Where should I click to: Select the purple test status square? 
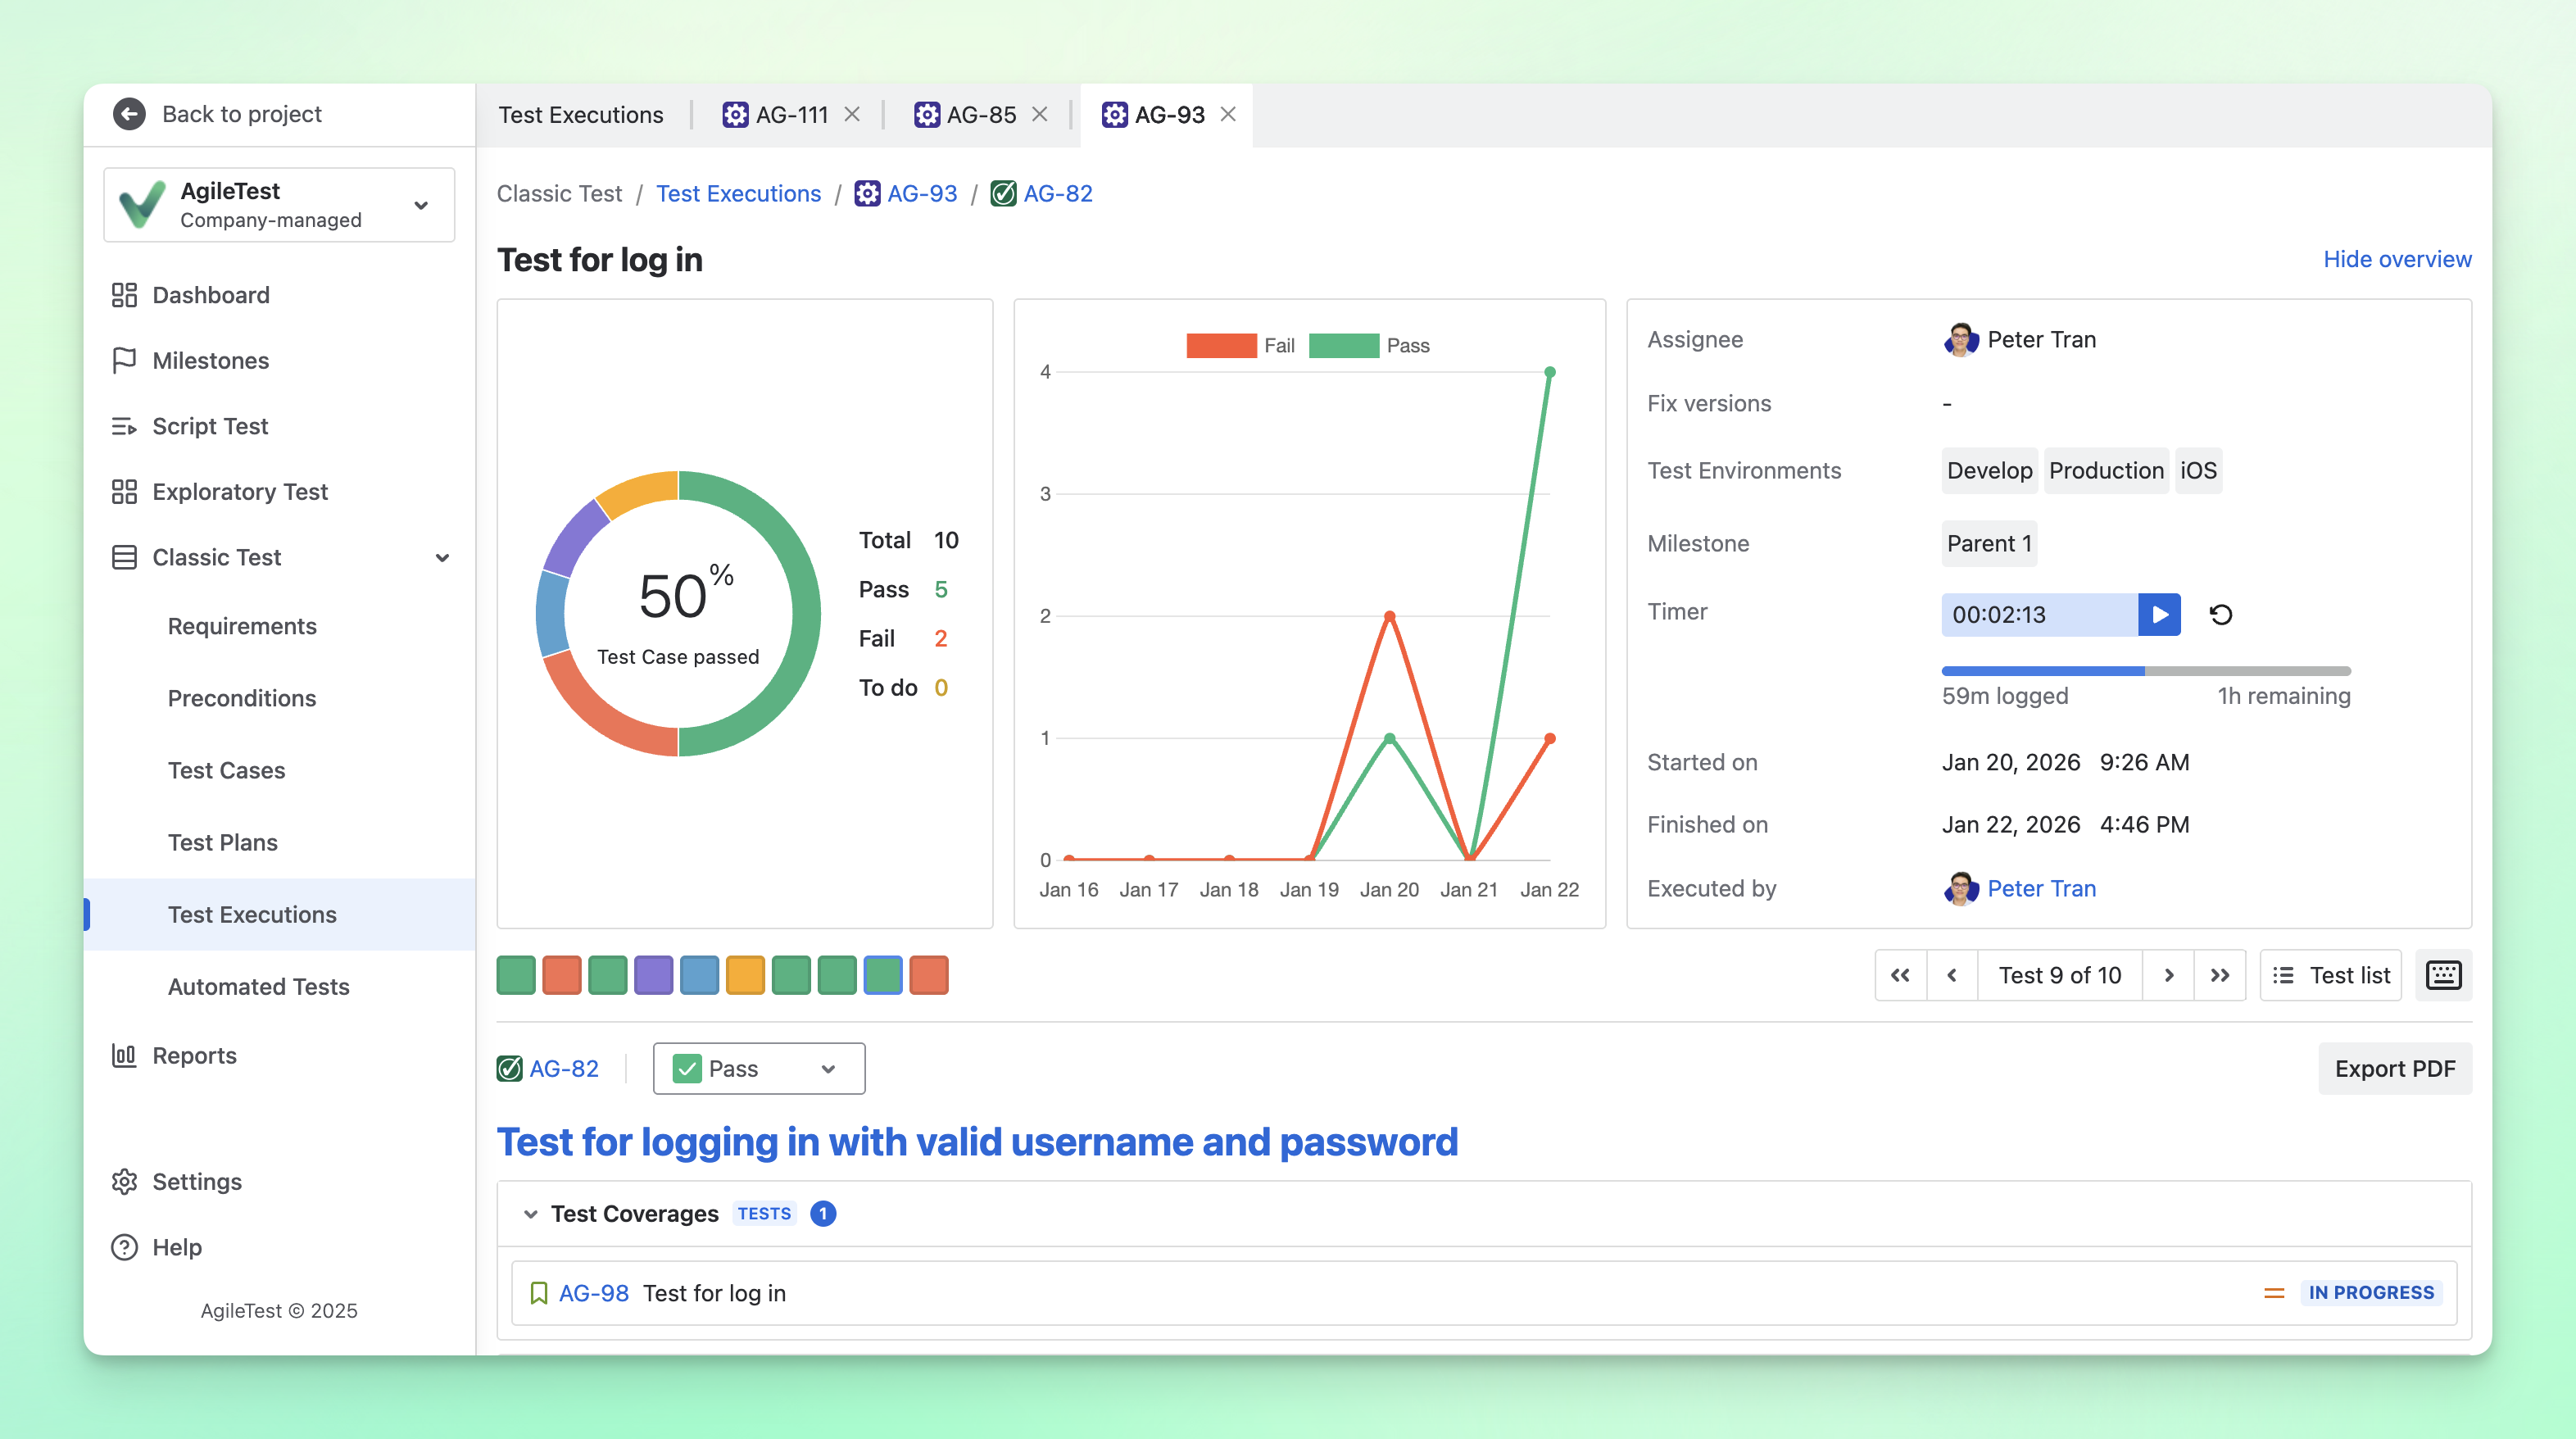653,975
